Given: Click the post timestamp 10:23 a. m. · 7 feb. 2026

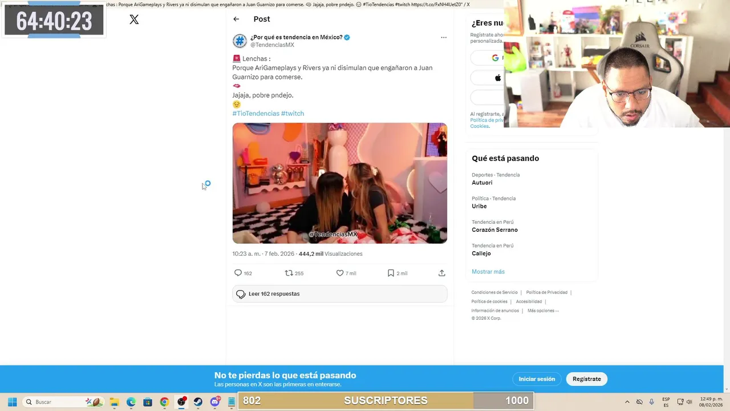Looking at the screenshot, I should (263, 253).
